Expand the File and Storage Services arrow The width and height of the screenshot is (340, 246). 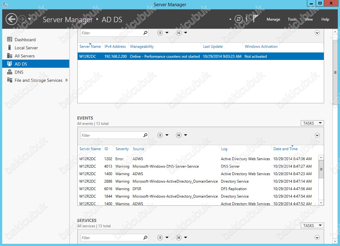66,80
